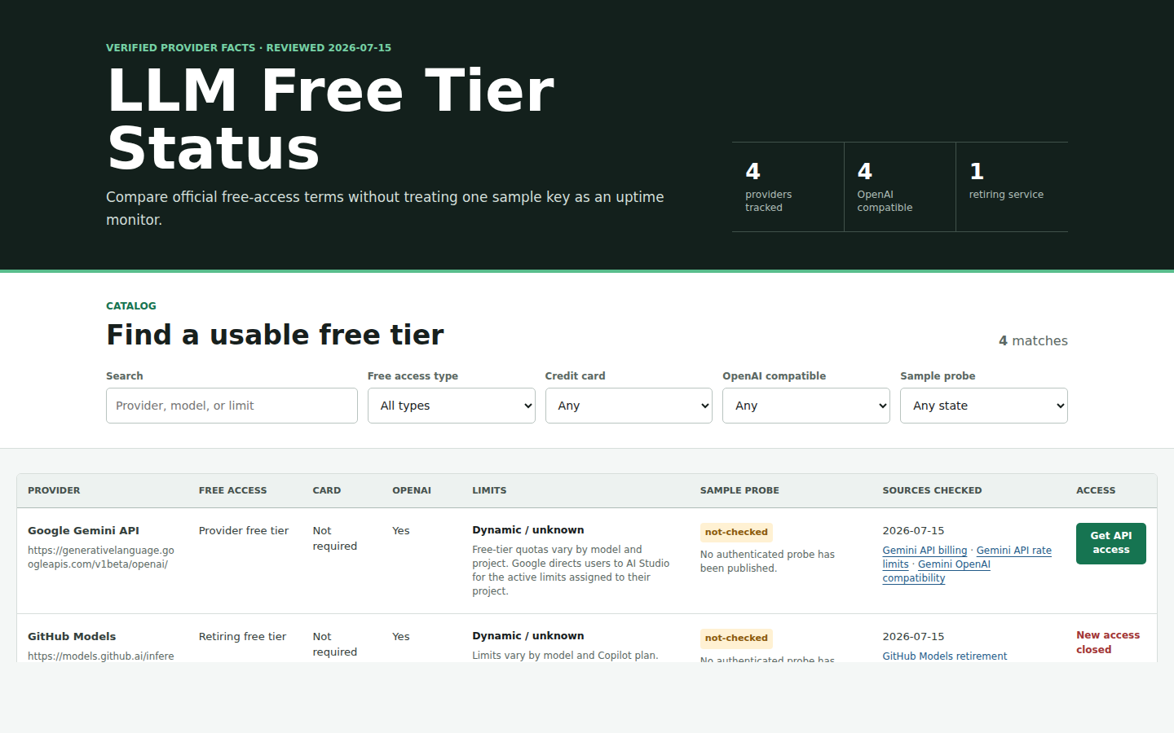Open the GitHub Models retirement link

coord(945,656)
